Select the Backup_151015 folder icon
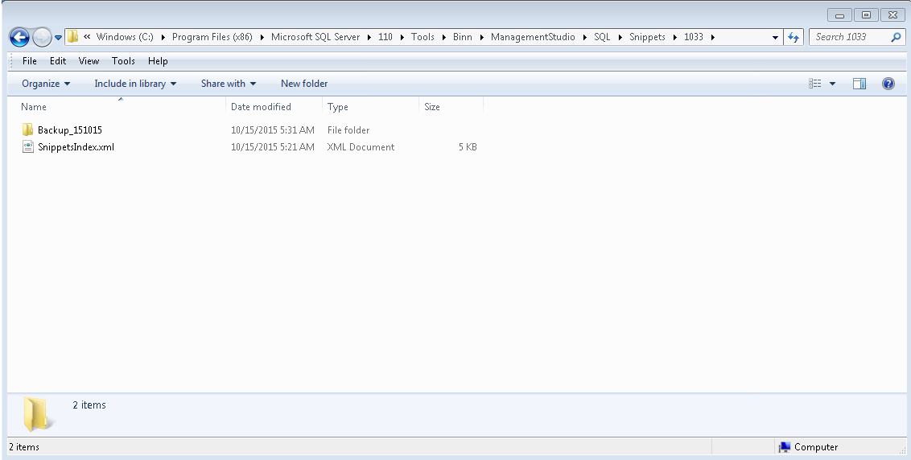The height and width of the screenshot is (460, 911). point(28,130)
